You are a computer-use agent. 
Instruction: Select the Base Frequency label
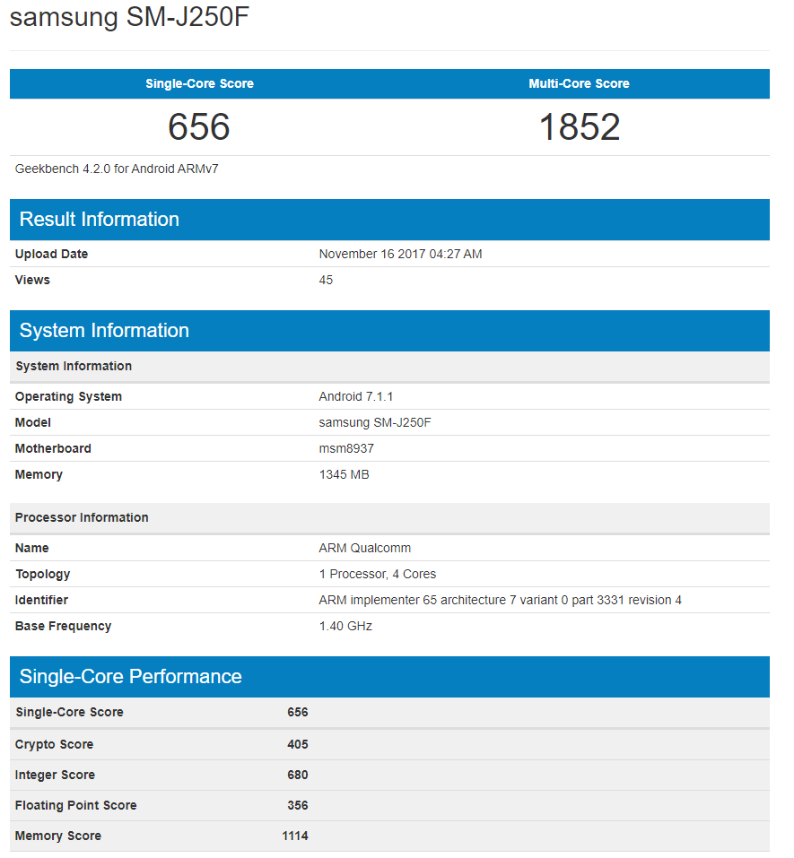pos(63,626)
